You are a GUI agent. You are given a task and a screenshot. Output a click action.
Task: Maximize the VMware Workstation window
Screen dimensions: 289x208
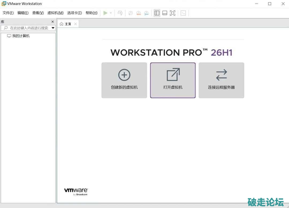[270, 4]
